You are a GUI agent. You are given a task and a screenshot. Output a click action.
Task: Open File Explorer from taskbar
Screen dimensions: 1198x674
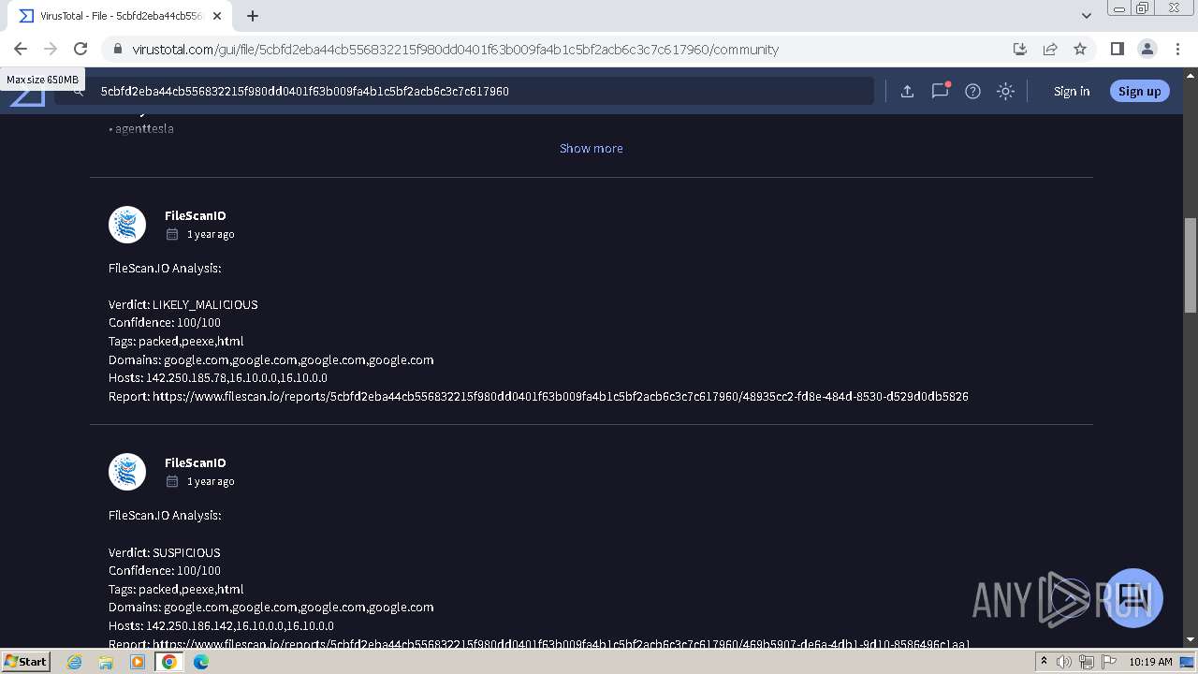pos(106,662)
